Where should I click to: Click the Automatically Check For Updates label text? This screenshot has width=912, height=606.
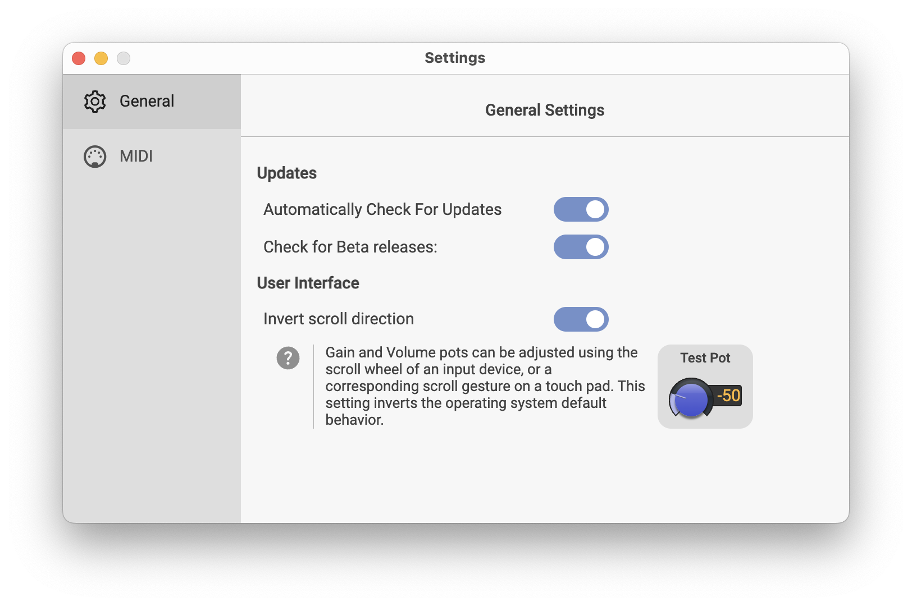[382, 210]
